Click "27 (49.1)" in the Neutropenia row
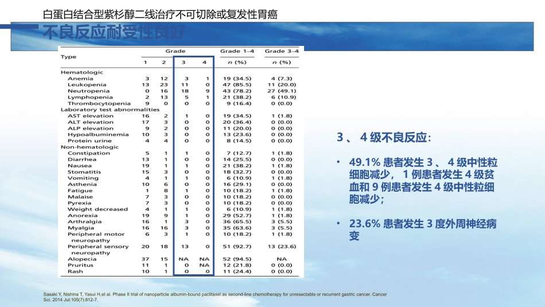The image size is (545, 307). pyautogui.click(x=282, y=91)
